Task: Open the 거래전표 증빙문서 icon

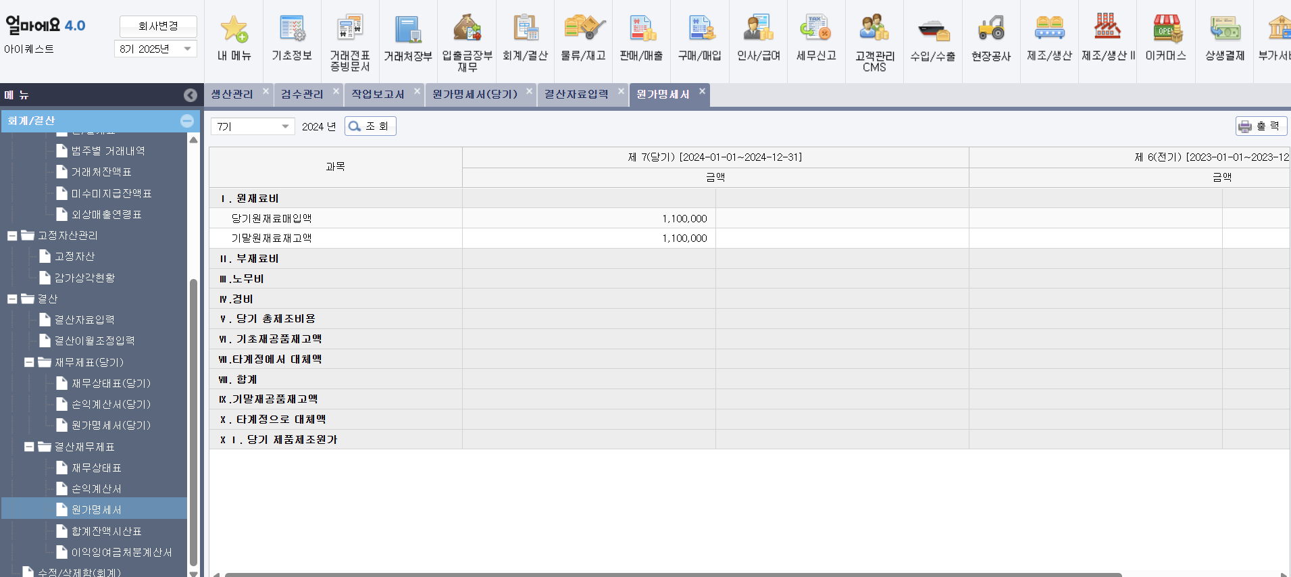Action: (x=350, y=29)
